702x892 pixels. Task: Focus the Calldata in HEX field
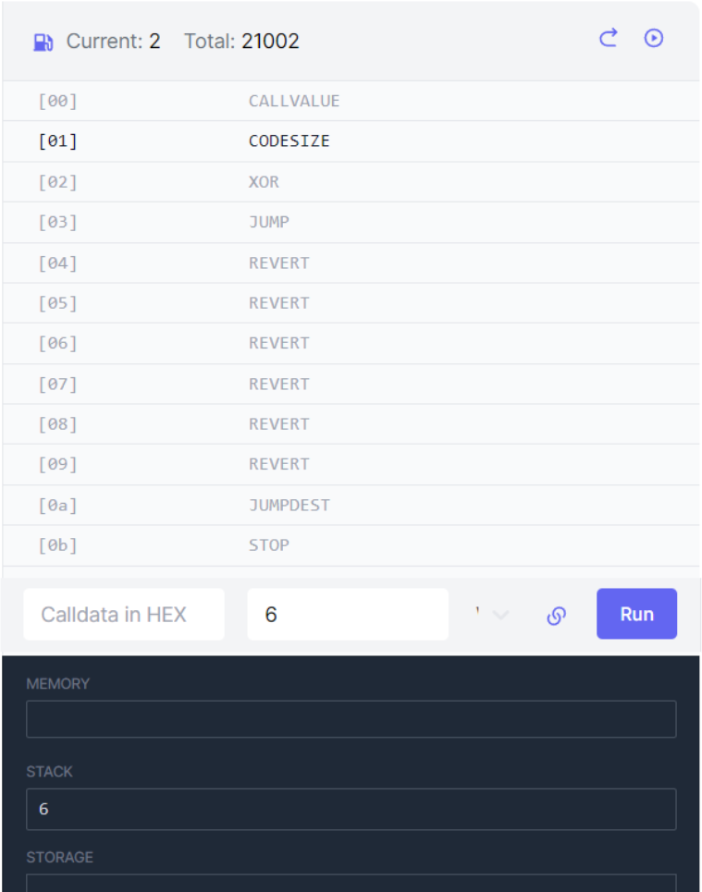(124, 615)
